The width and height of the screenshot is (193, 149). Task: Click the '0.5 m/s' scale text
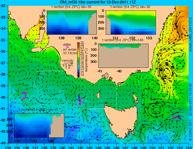(x=68, y=65)
